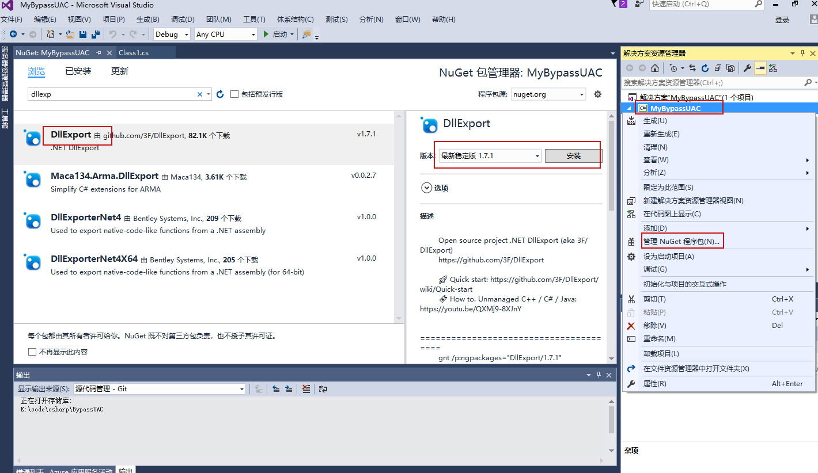Refresh the NuGet search results
Viewport: 818px width, 473px height.
(x=219, y=94)
